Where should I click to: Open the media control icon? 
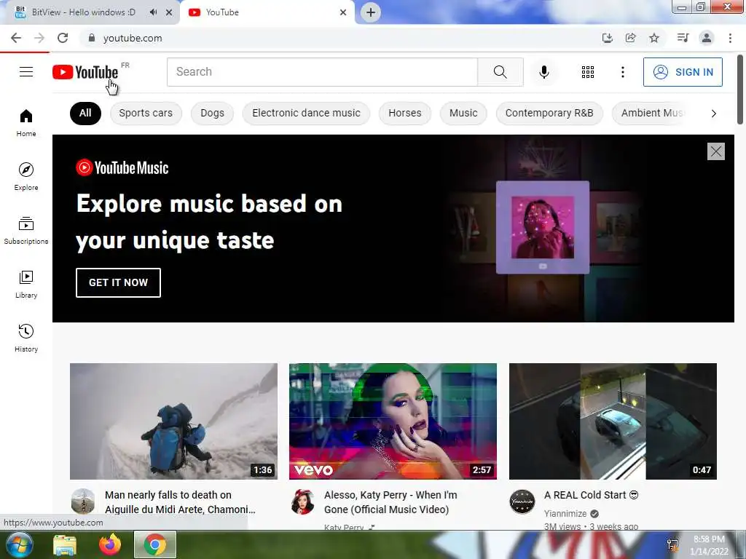point(683,38)
